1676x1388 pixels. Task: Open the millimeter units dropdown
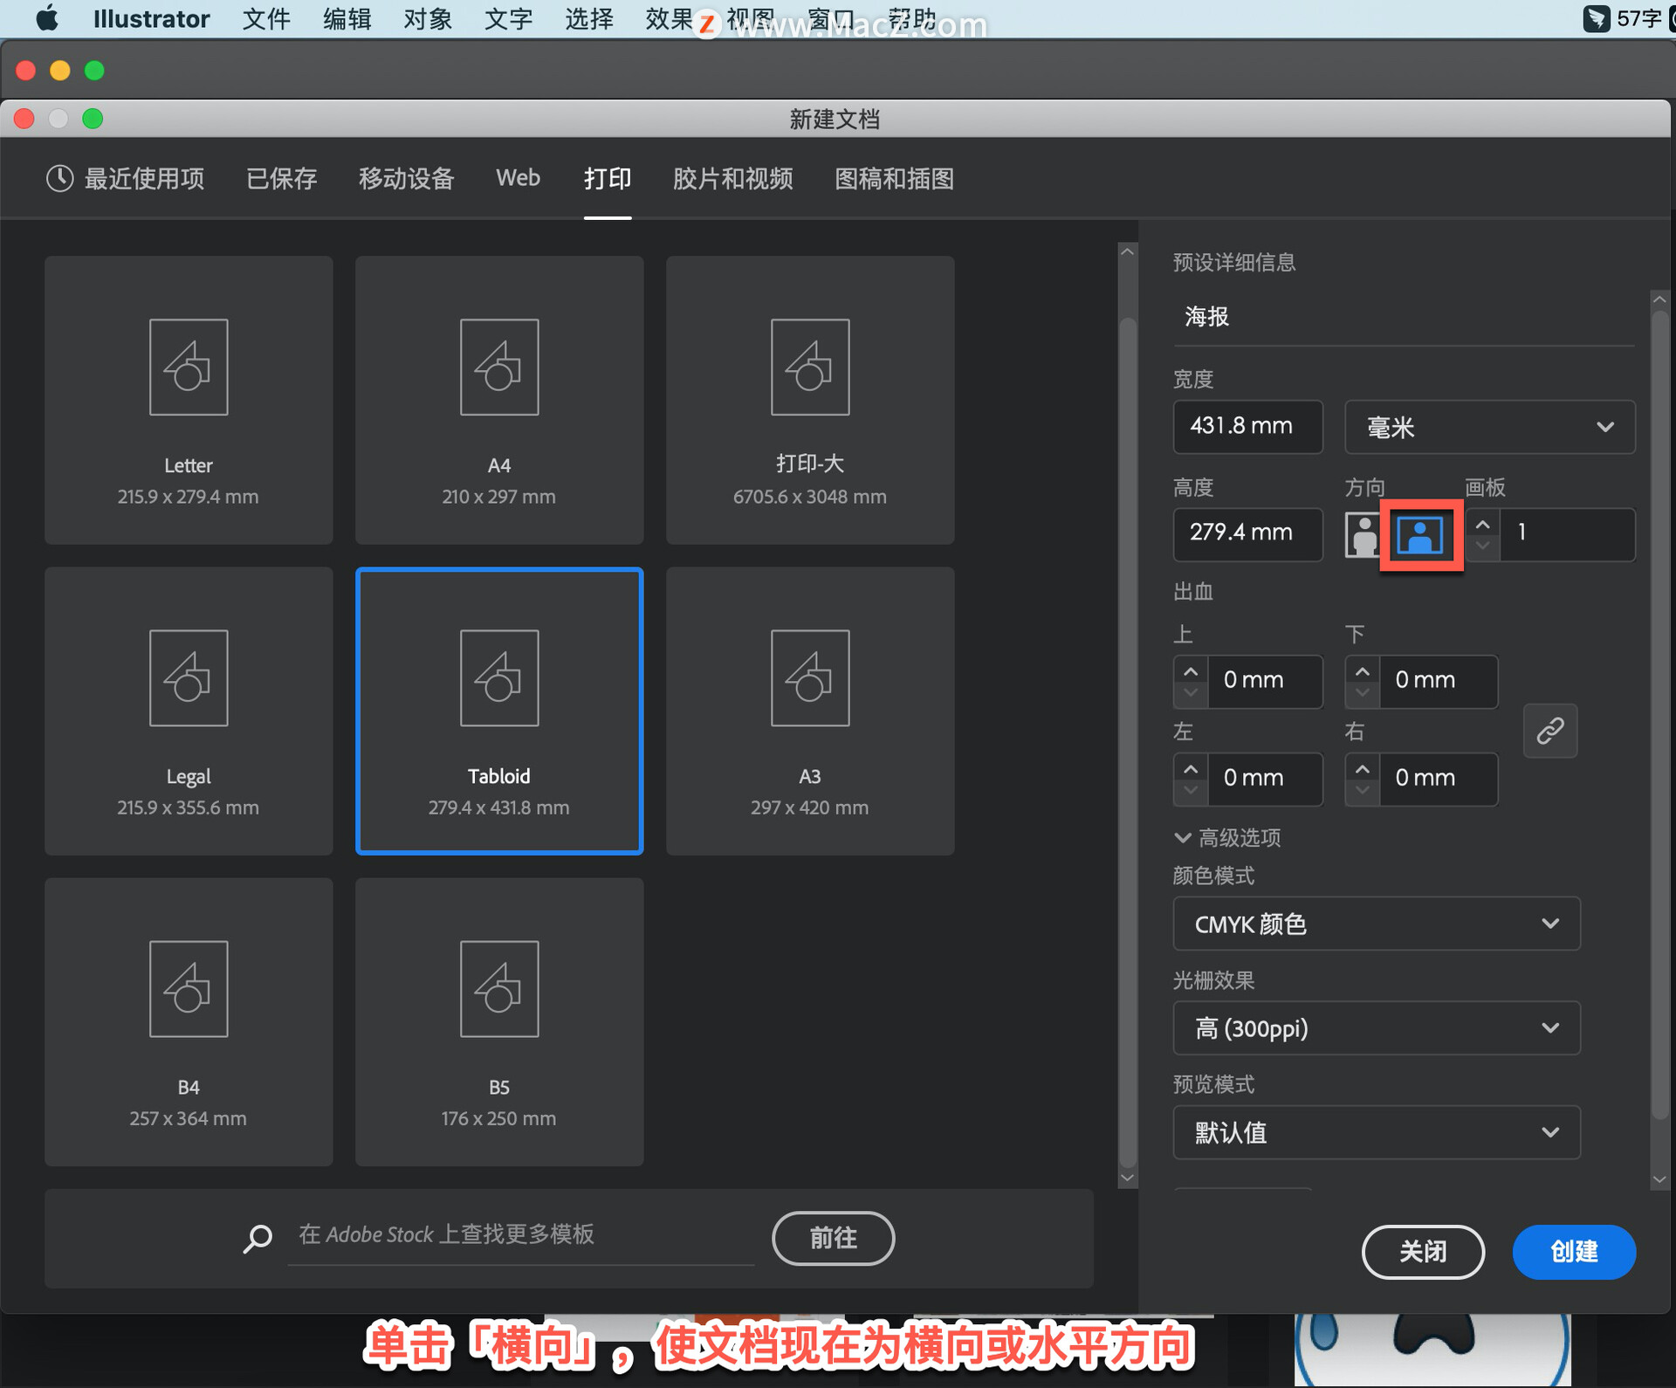1489,427
